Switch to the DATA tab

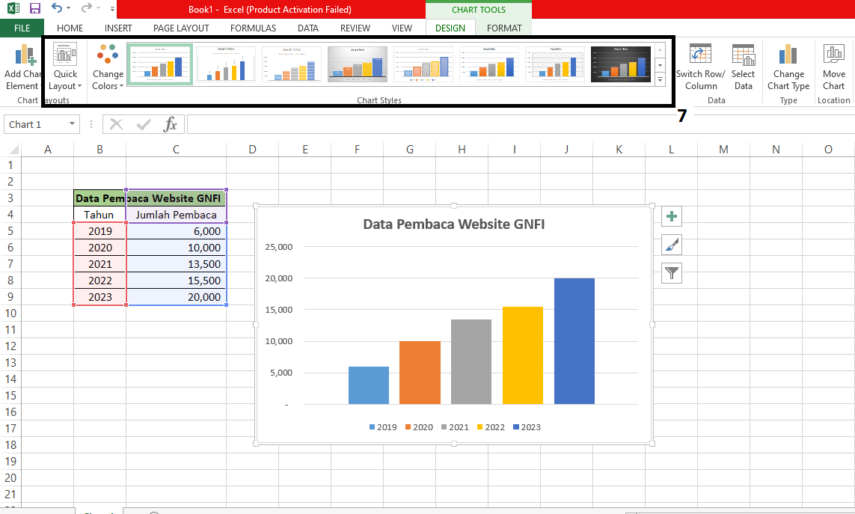(308, 28)
